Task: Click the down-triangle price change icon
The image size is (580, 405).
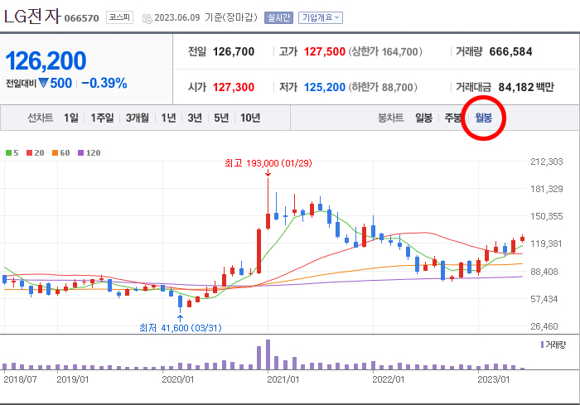Action: coord(43,83)
